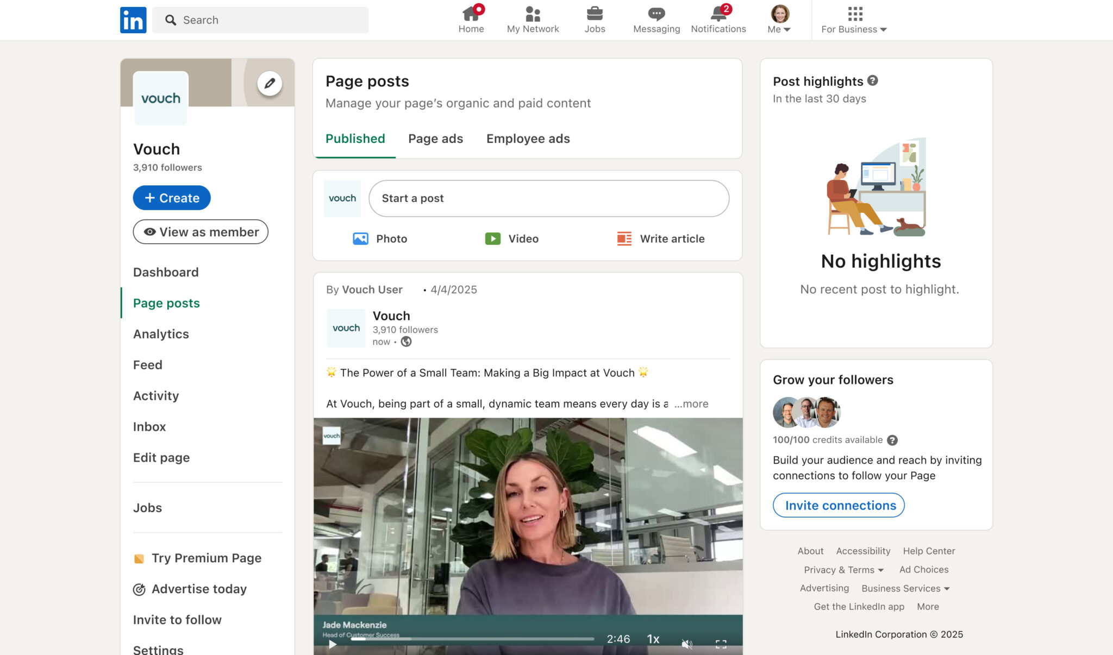Open Activity in the sidebar
Viewport: 1113px width, 655px height.
[156, 396]
